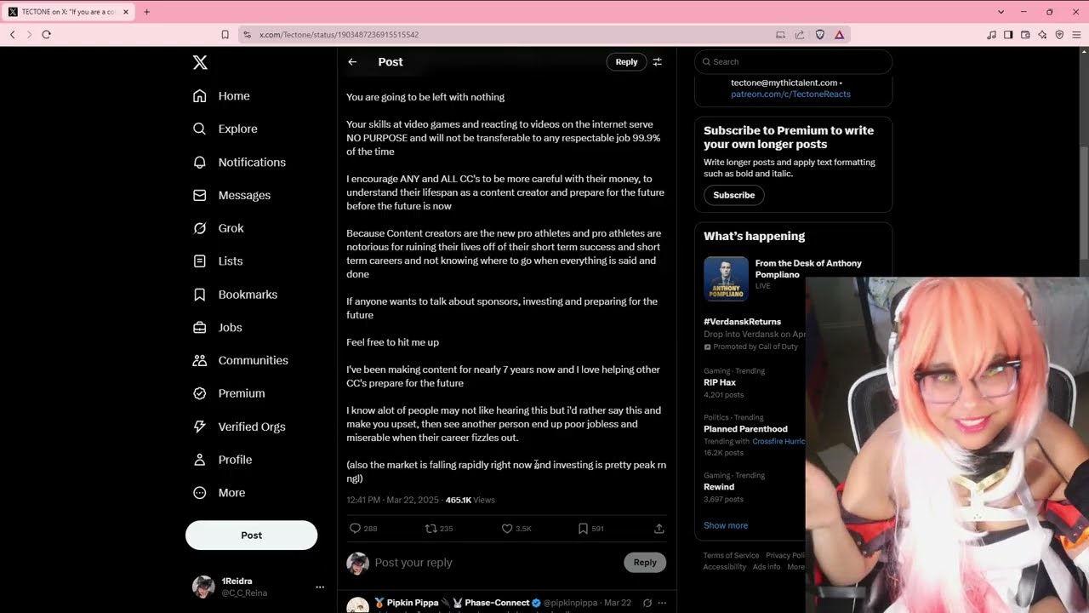Click the share icon under the post

659,529
